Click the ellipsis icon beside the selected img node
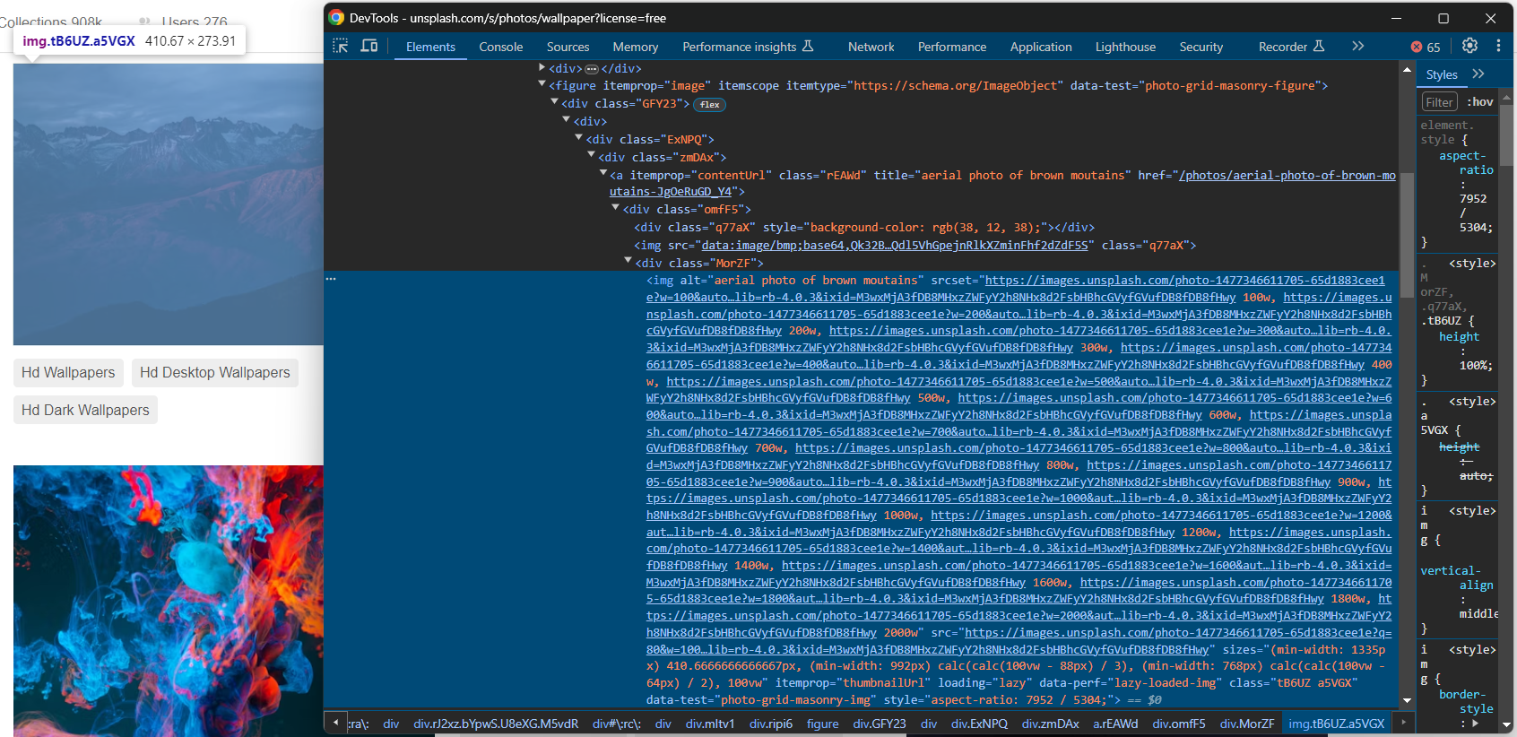The image size is (1517, 737). (331, 279)
